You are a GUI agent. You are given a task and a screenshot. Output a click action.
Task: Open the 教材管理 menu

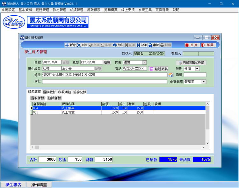click(x=60, y=10)
